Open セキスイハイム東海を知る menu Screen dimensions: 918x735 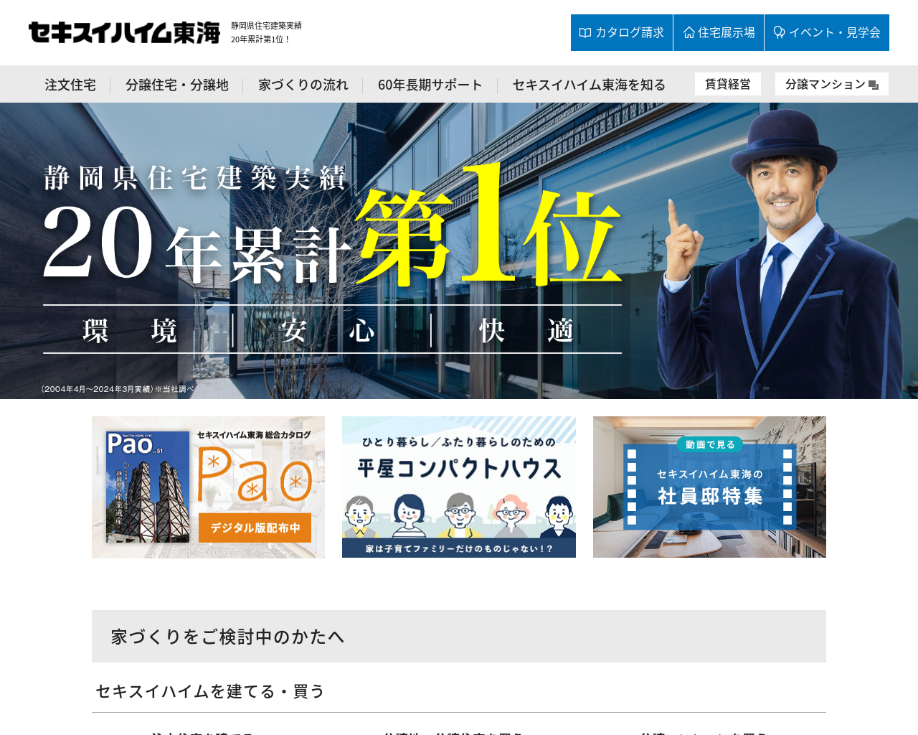tap(589, 85)
